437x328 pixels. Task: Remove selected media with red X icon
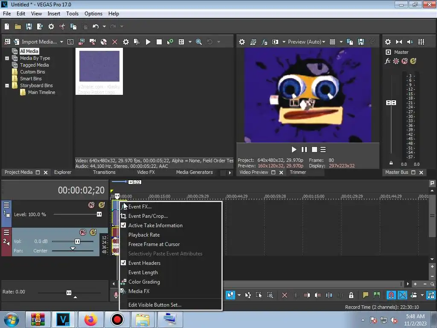tap(114, 42)
